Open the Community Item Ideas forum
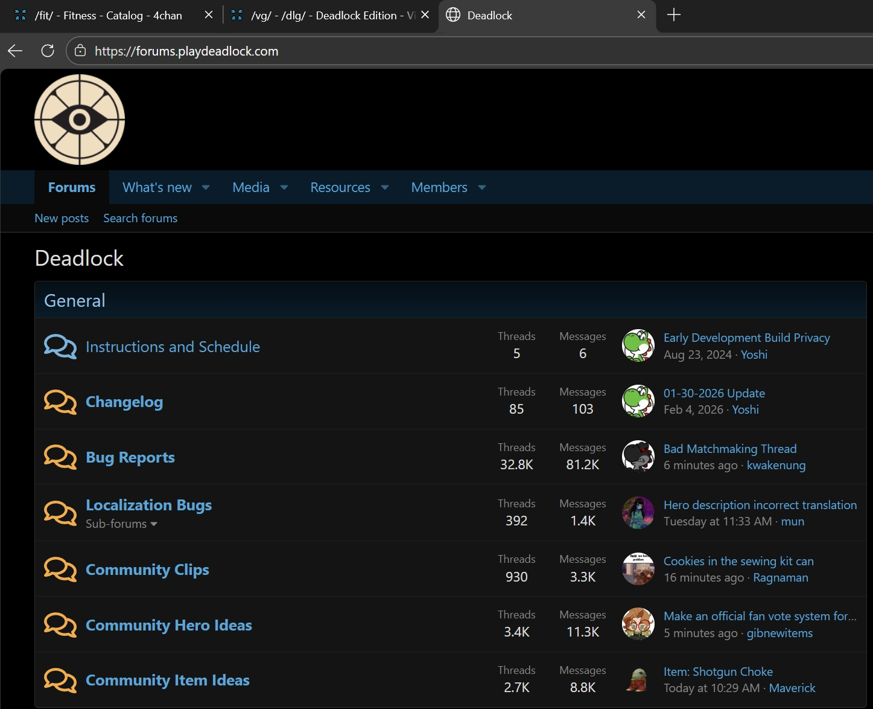The width and height of the screenshot is (873, 709). [168, 680]
